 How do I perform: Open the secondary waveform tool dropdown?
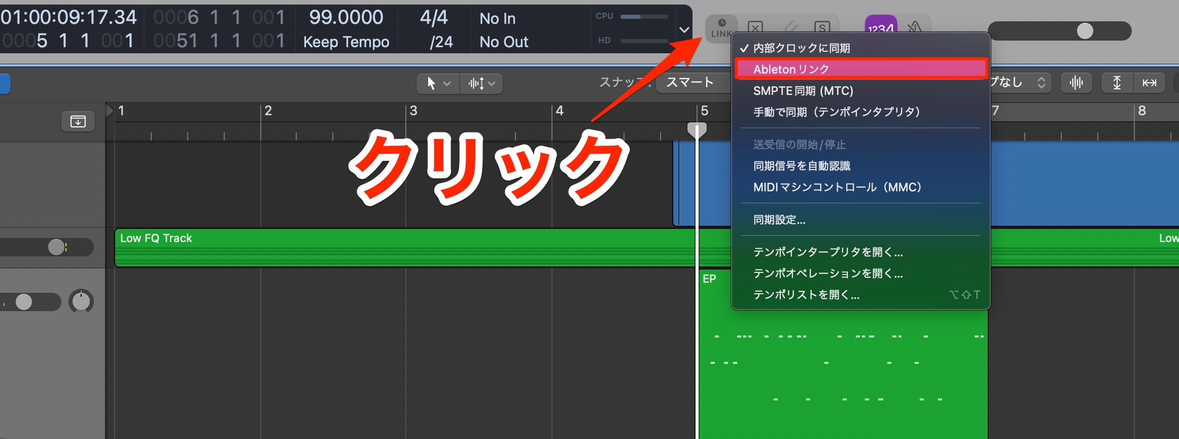point(481,83)
